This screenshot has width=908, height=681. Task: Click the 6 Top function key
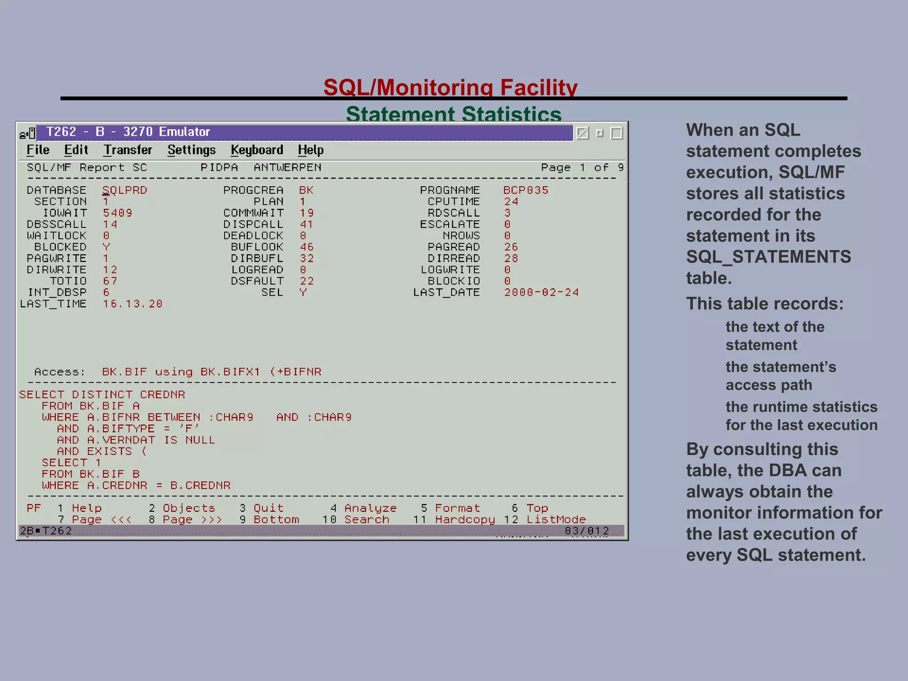(530, 508)
